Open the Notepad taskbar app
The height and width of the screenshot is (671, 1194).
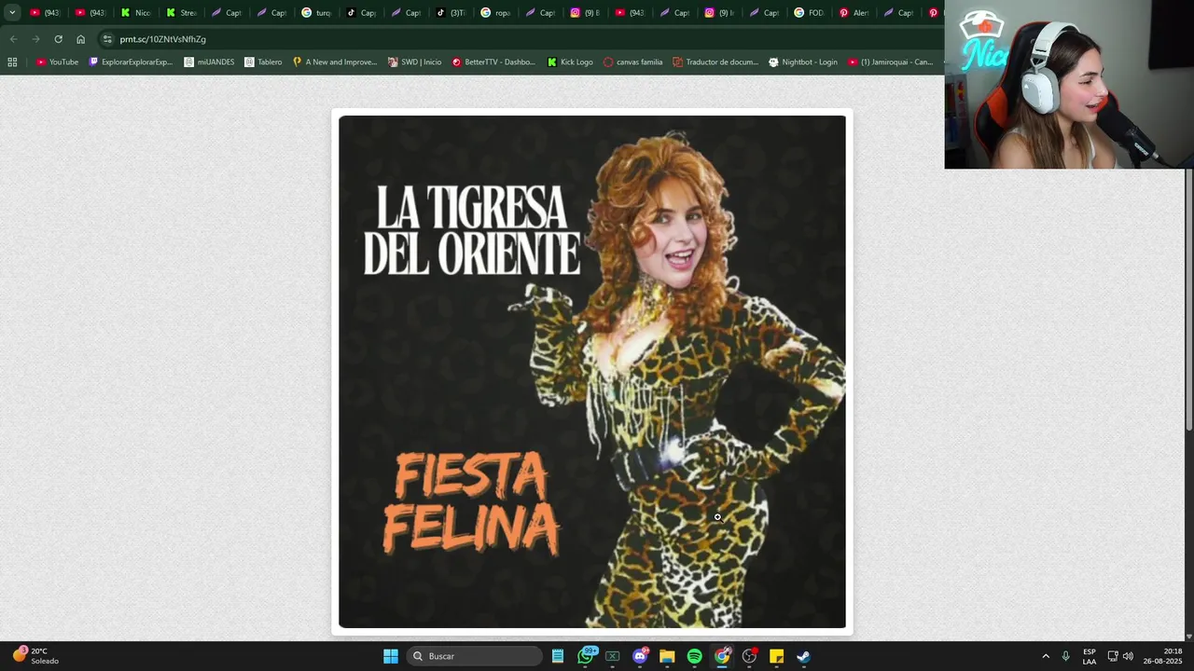558,656
